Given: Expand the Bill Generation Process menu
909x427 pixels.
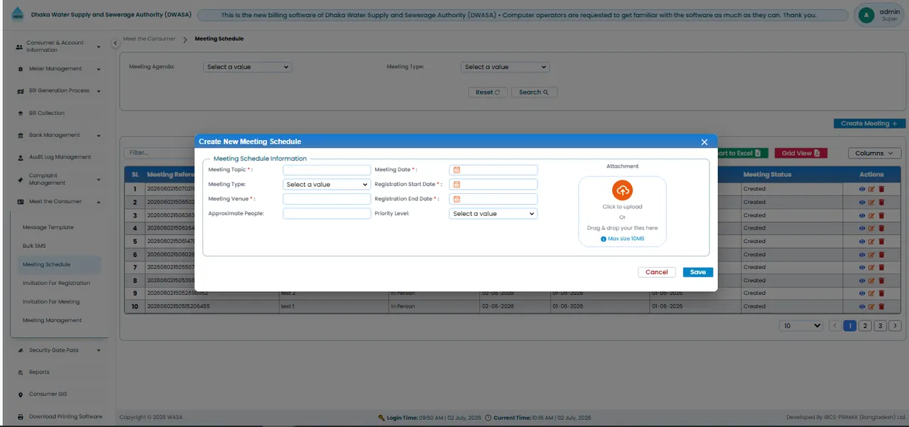Looking at the screenshot, I should click(x=58, y=91).
